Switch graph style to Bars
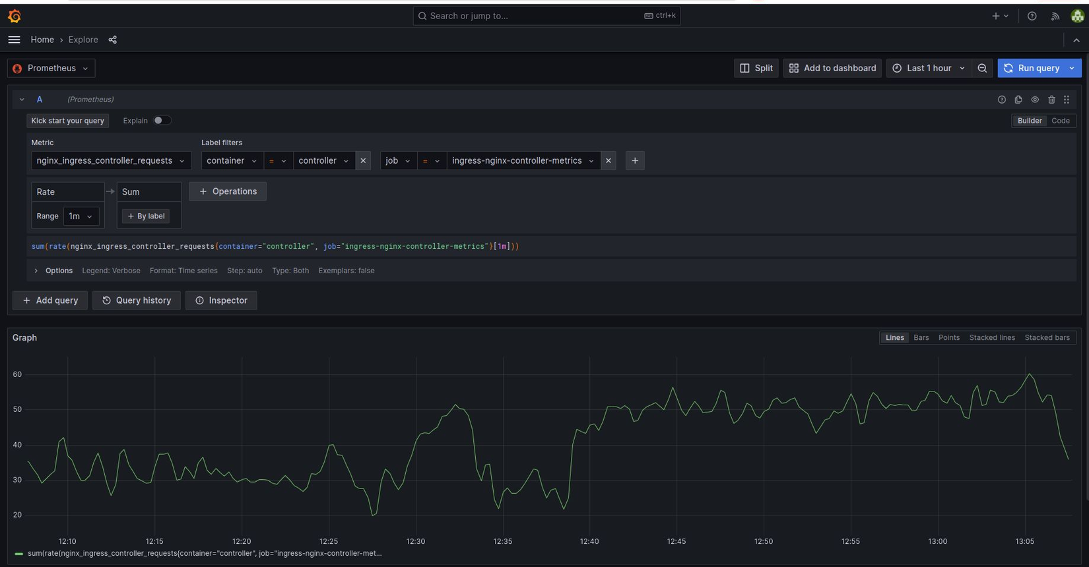This screenshot has height=567, width=1089. 921,337
